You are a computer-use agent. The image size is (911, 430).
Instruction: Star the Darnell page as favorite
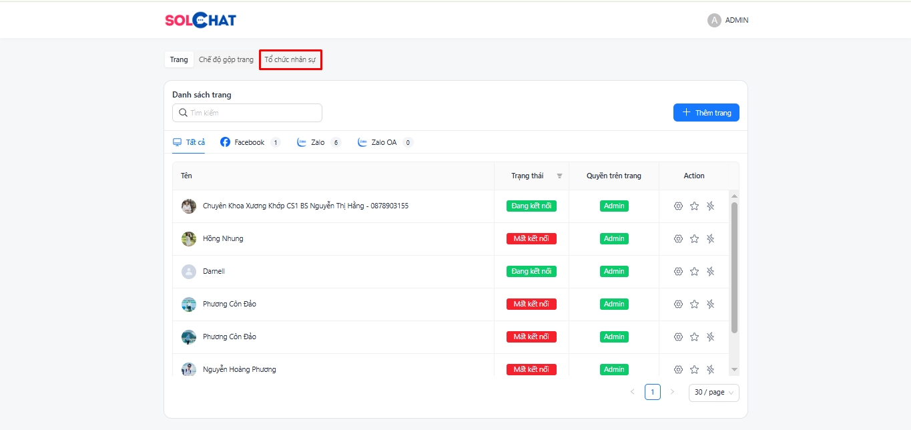click(694, 271)
